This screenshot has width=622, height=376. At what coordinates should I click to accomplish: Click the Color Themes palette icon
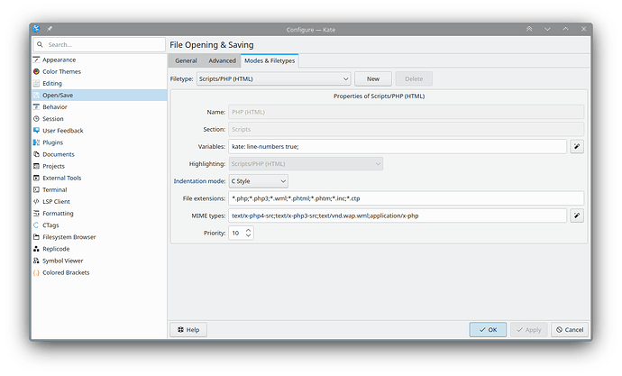[x=36, y=72]
